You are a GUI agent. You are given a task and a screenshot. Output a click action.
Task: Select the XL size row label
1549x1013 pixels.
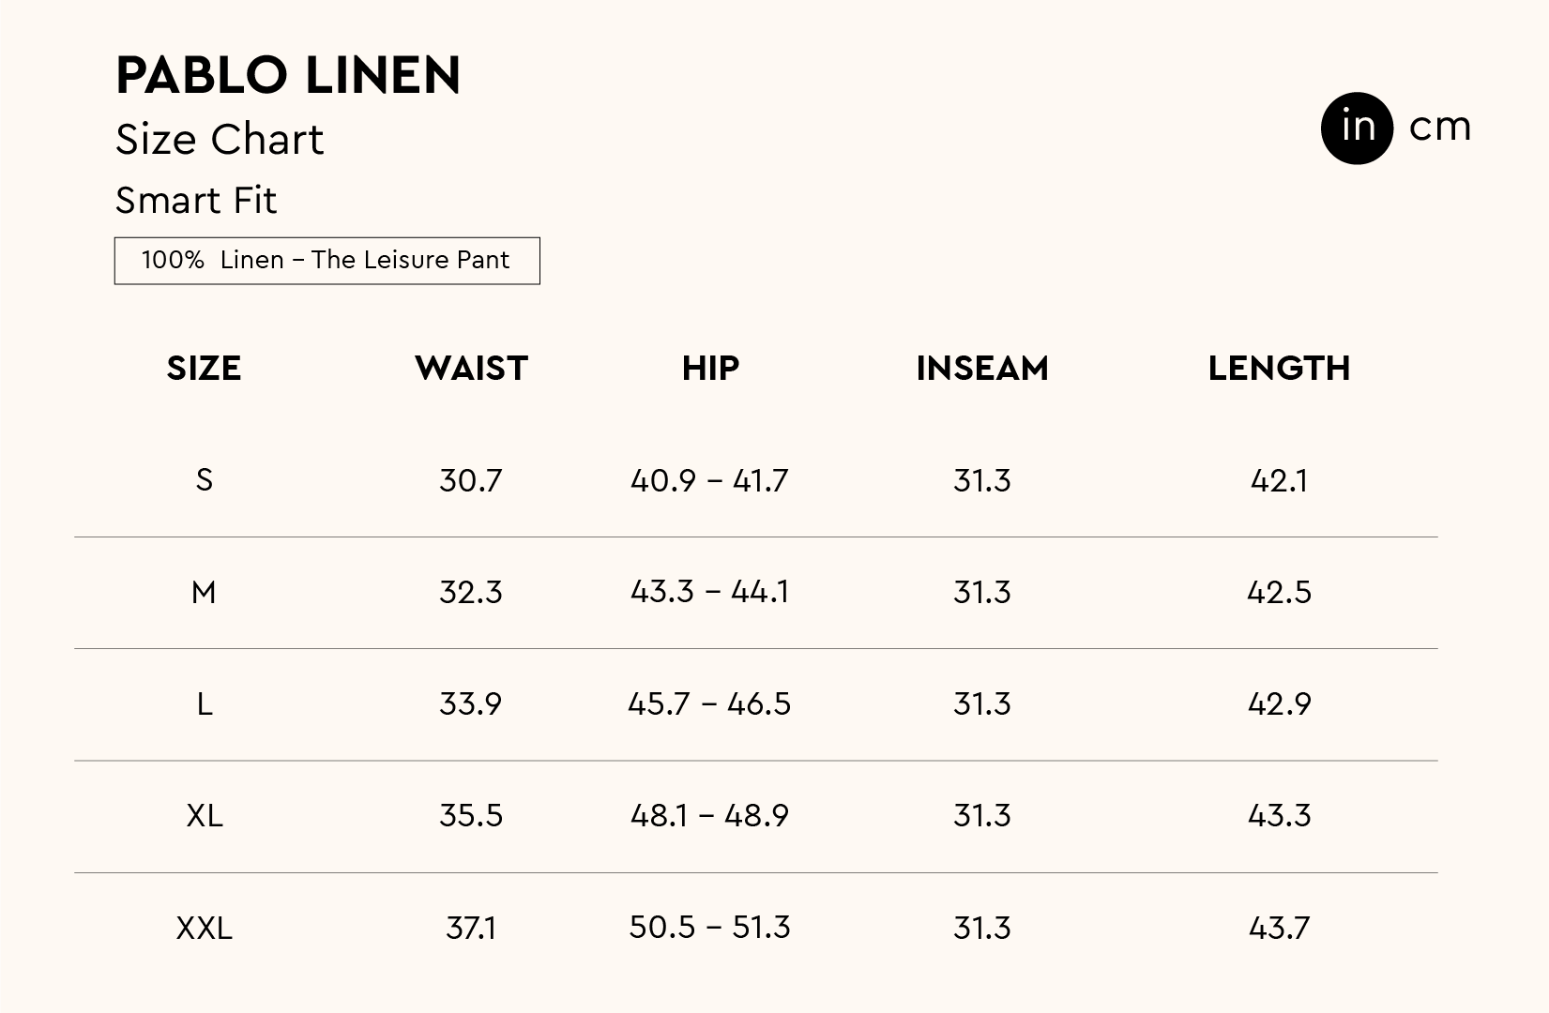pyautogui.click(x=204, y=816)
